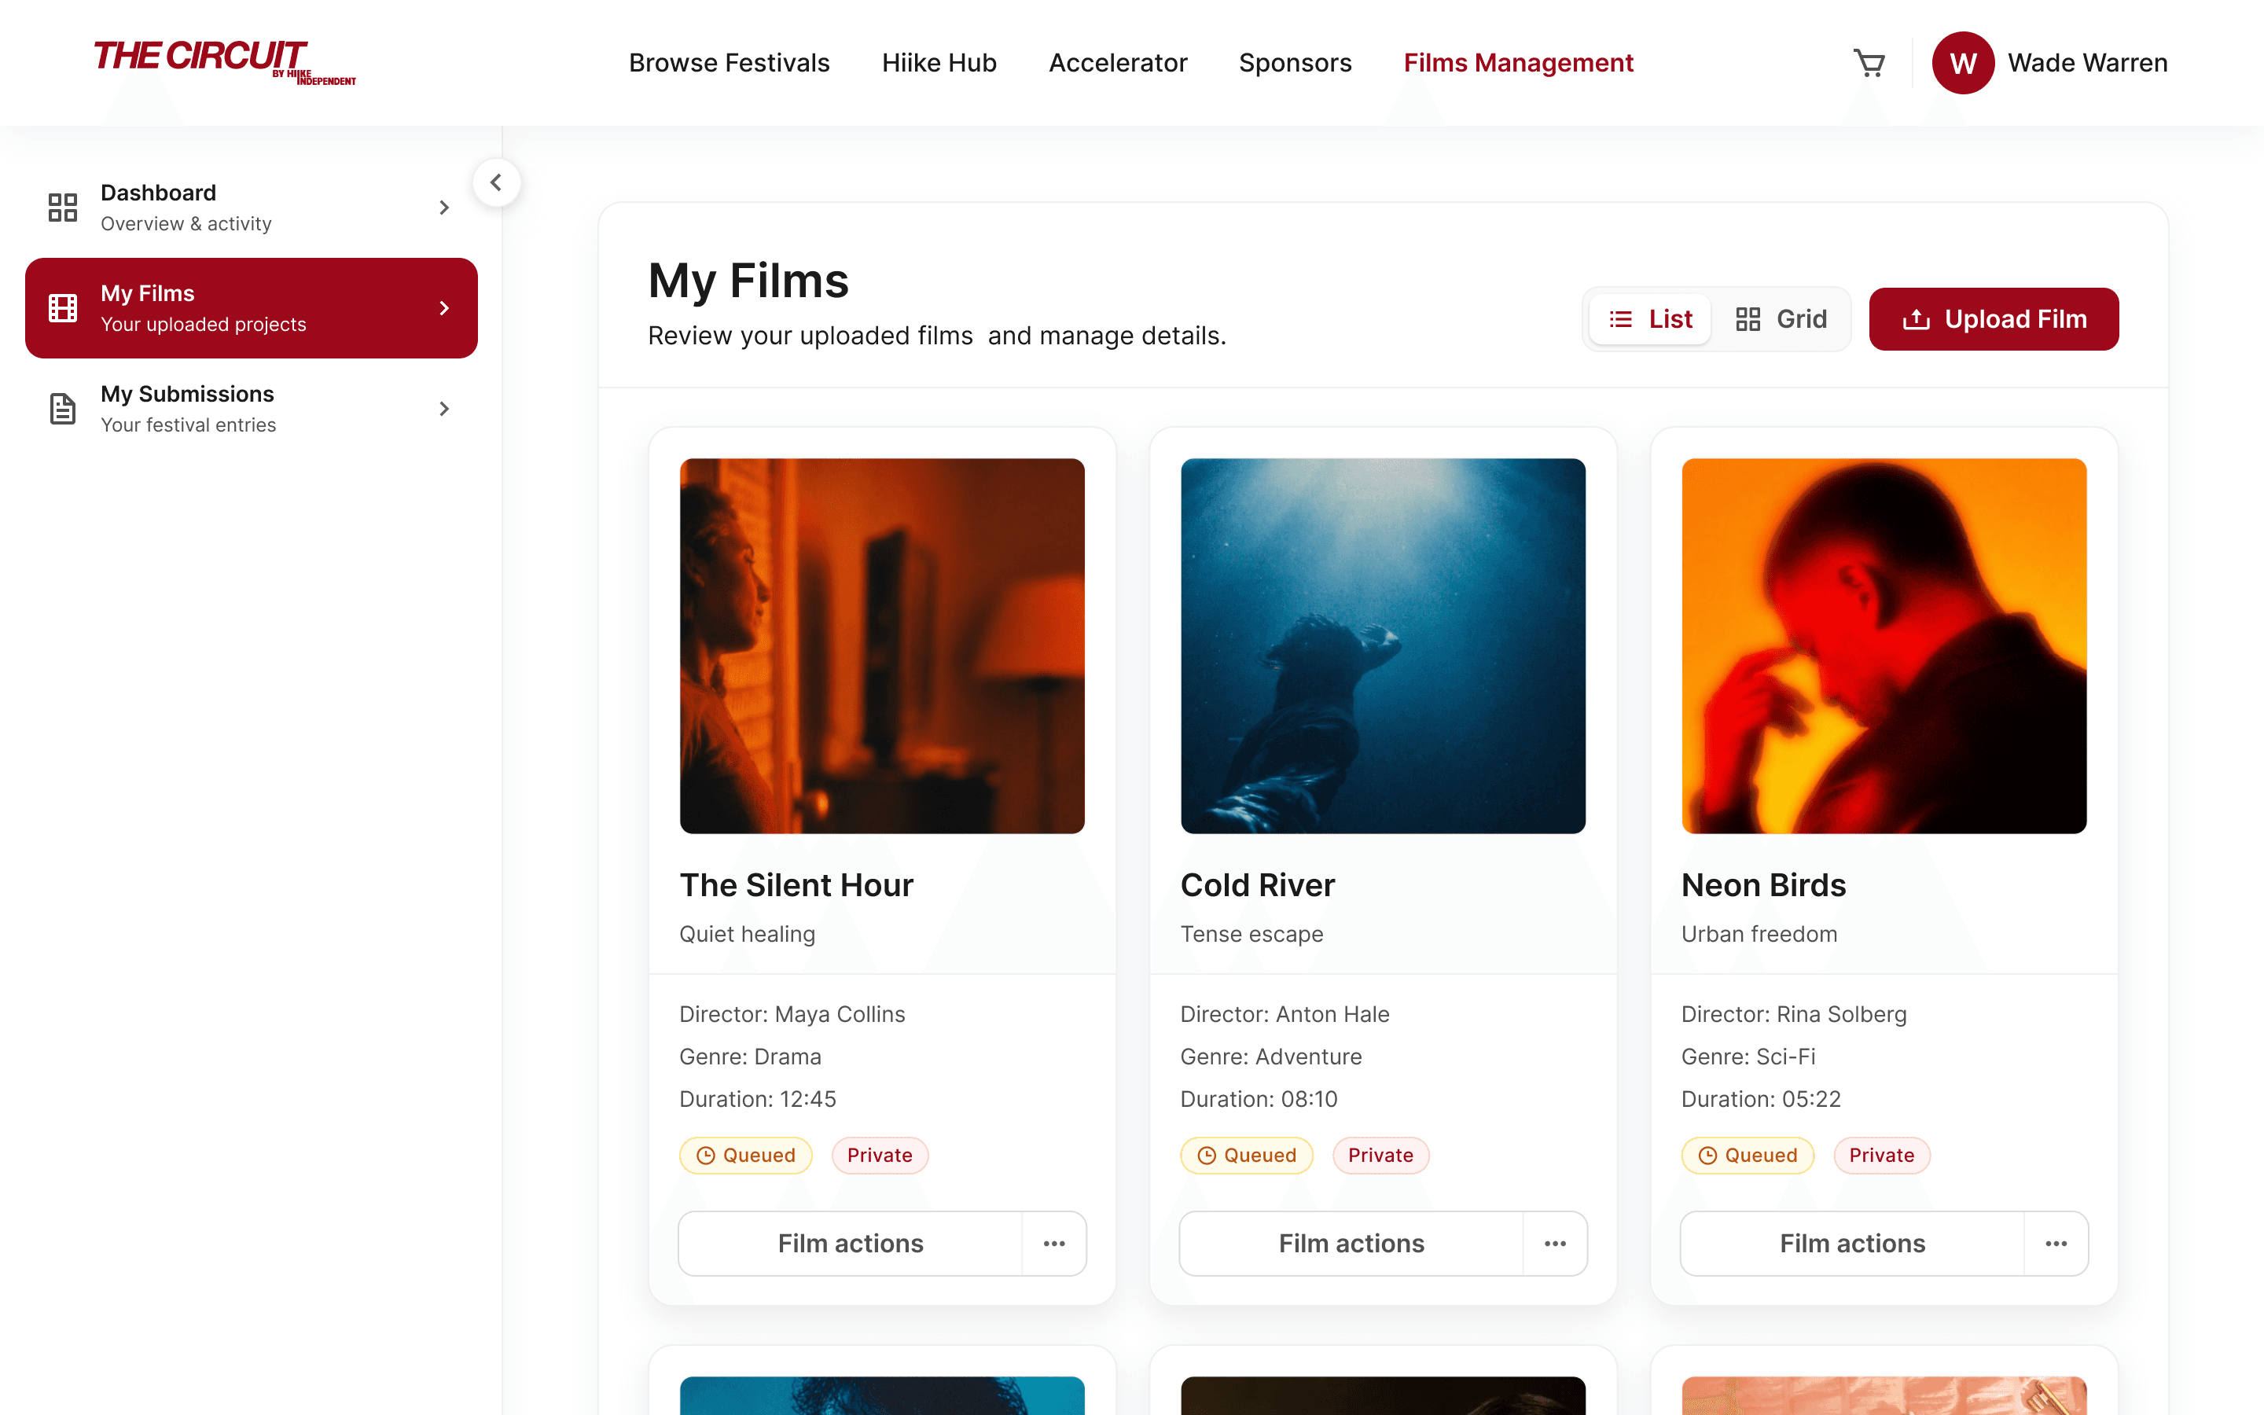Open the shopping cart icon
Viewport: 2264px width, 1415px height.
coord(1869,63)
